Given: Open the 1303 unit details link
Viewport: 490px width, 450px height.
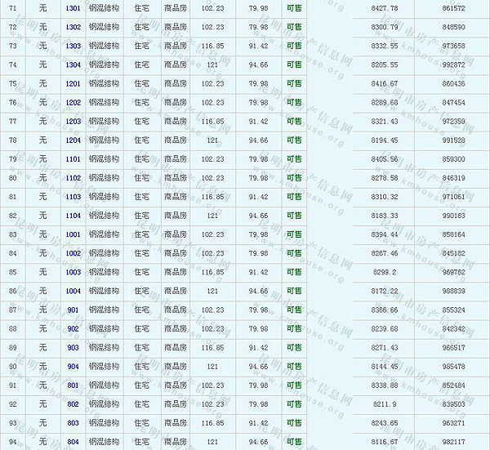Looking at the screenshot, I should [x=73, y=46].
